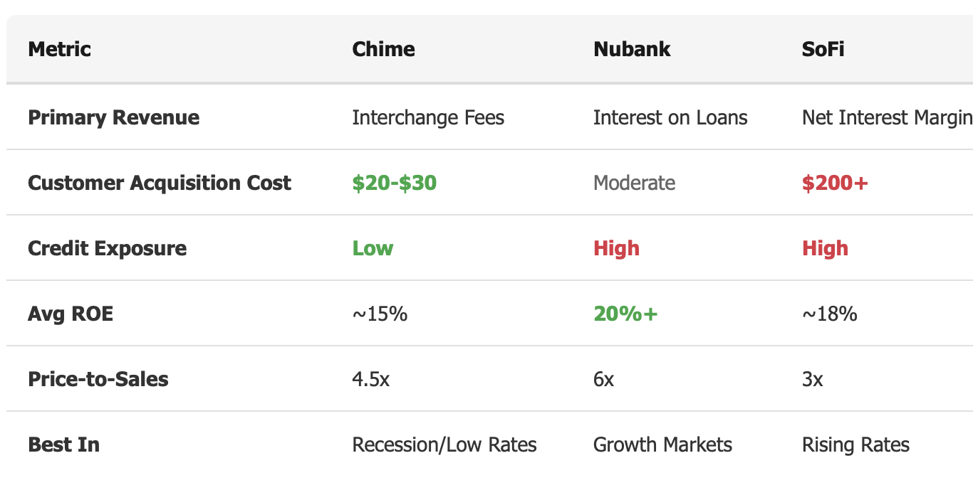Select the 4.5x Price-to-Sales value
973x495 pixels.
[370, 379]
